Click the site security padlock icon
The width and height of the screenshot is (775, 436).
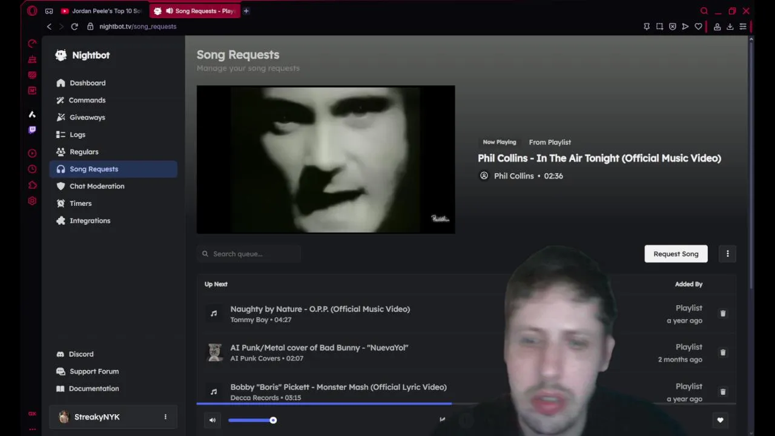[x=90, y=27]
